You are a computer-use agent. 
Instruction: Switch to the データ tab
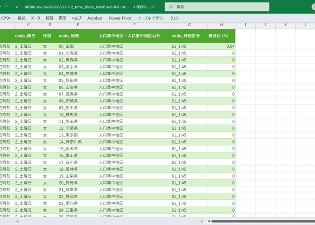[x=35, y=18]
